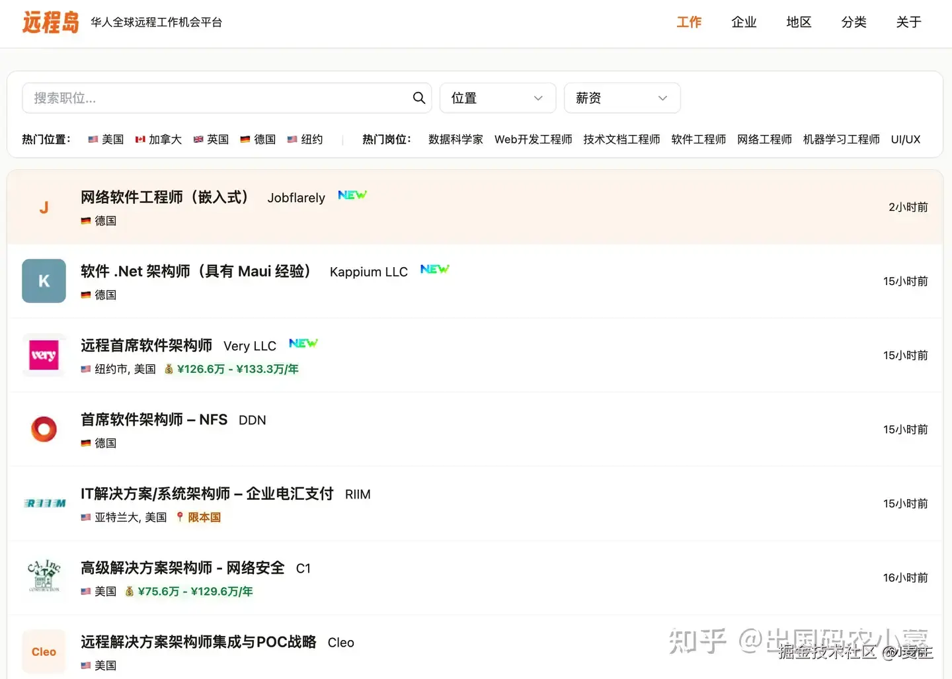This screenshot has width=952, height=679.
Task: Select hot position 技术文档工程师
Action: (621, 140)
